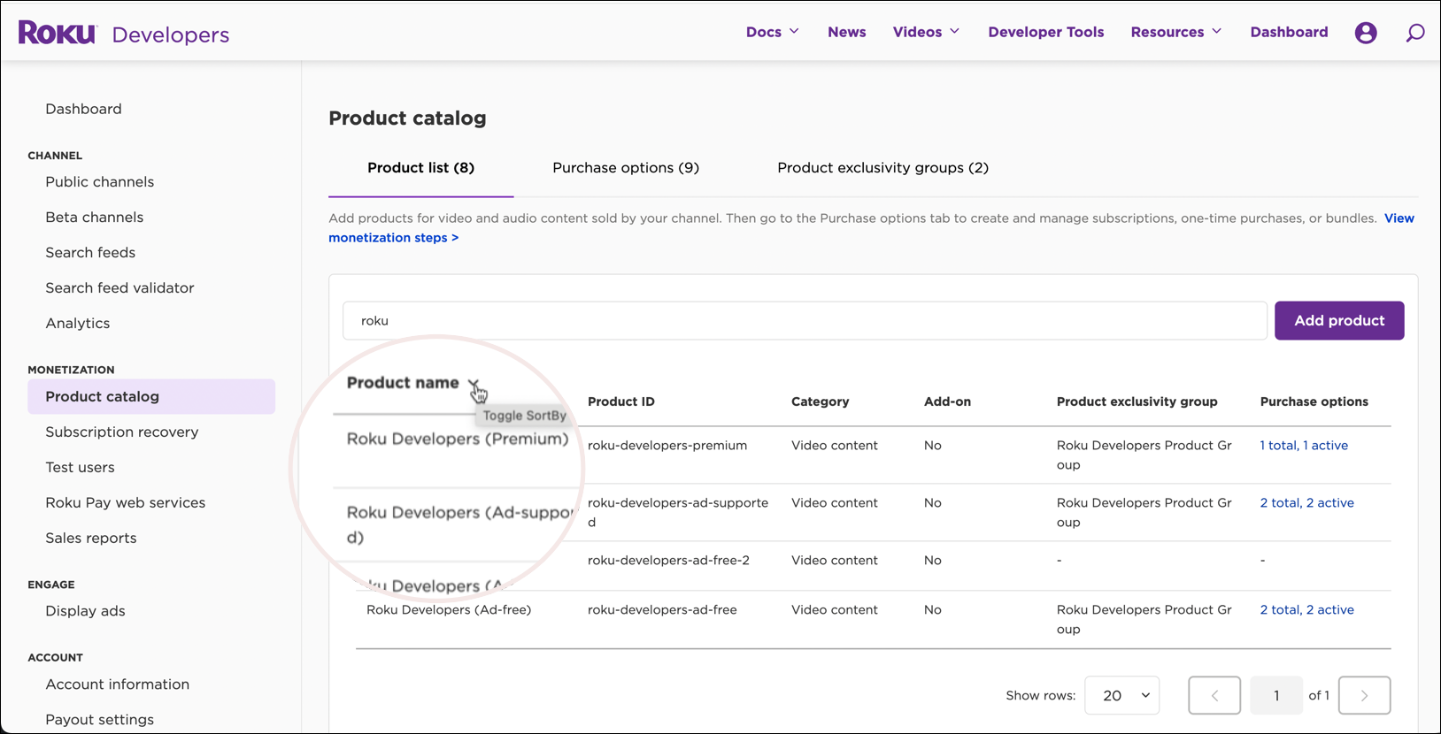Open the View monetization steps link

[393, 238]
